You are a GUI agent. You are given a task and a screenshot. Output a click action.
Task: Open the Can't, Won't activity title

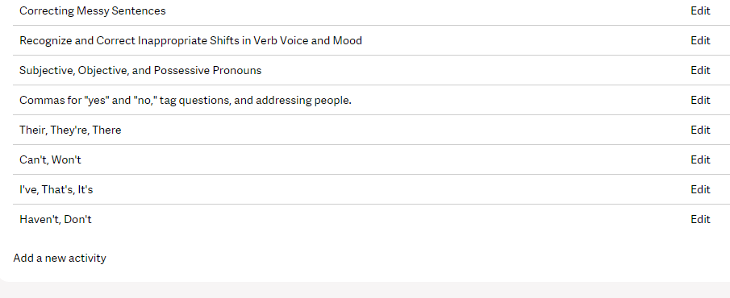tap(50, 159)
